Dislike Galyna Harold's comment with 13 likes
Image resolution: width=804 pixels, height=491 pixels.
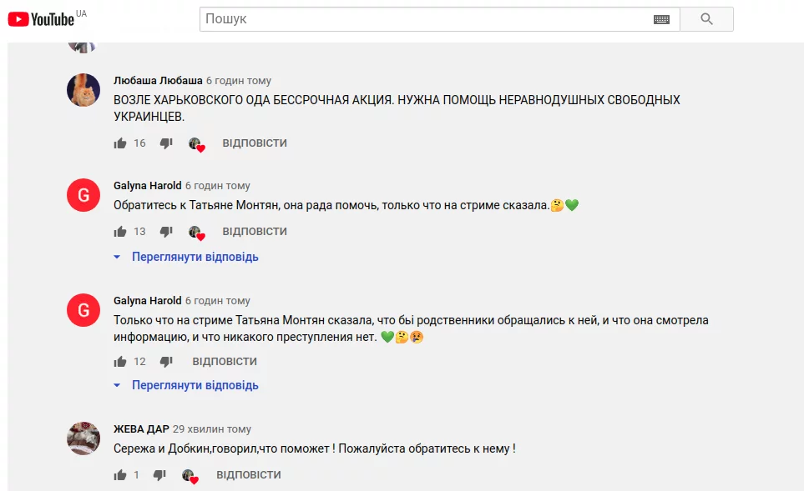[166, 232]
